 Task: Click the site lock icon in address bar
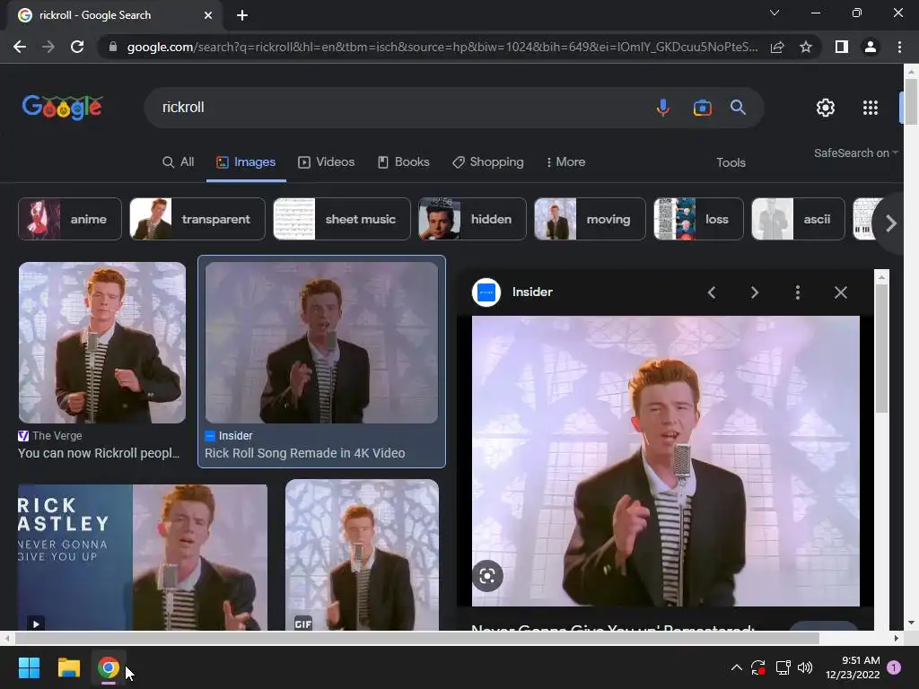[x=113, y=47]
